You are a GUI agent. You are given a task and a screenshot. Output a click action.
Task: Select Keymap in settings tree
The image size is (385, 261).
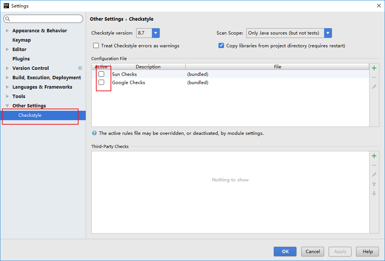[x=21, y=40]
